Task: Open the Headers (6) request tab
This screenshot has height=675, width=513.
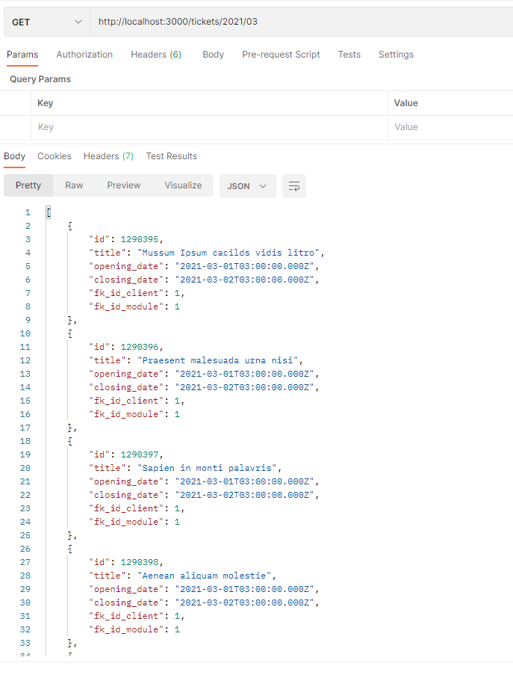Action: (x=155, y=54)
